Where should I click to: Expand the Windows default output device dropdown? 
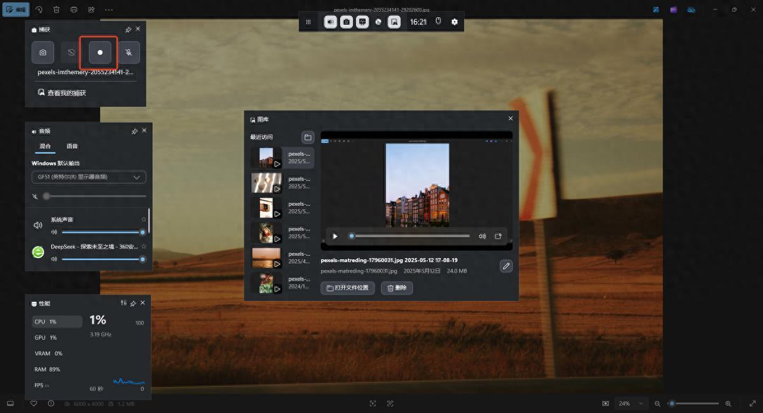pyautogui.click(x=89, y=177)
